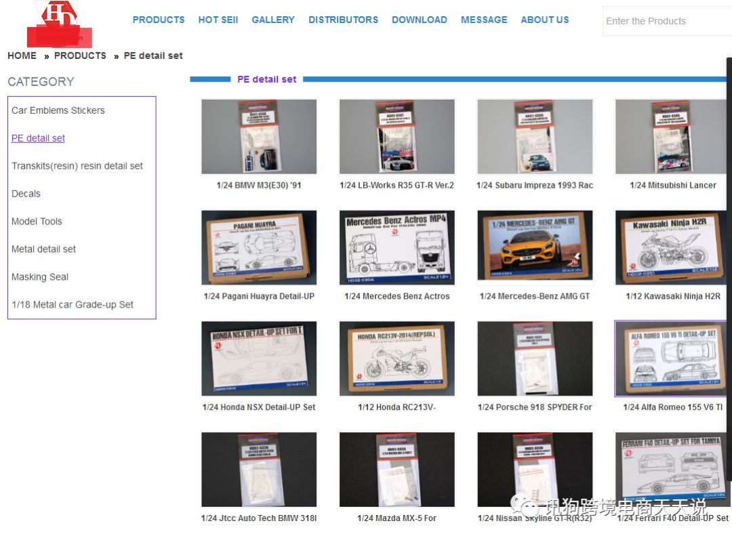Image resolution: width=732 pixels, height=540 pixels.
Task: Click the 1/24 Jtcc Auto Tech BMW 318I title
Action: pos(259,518)
